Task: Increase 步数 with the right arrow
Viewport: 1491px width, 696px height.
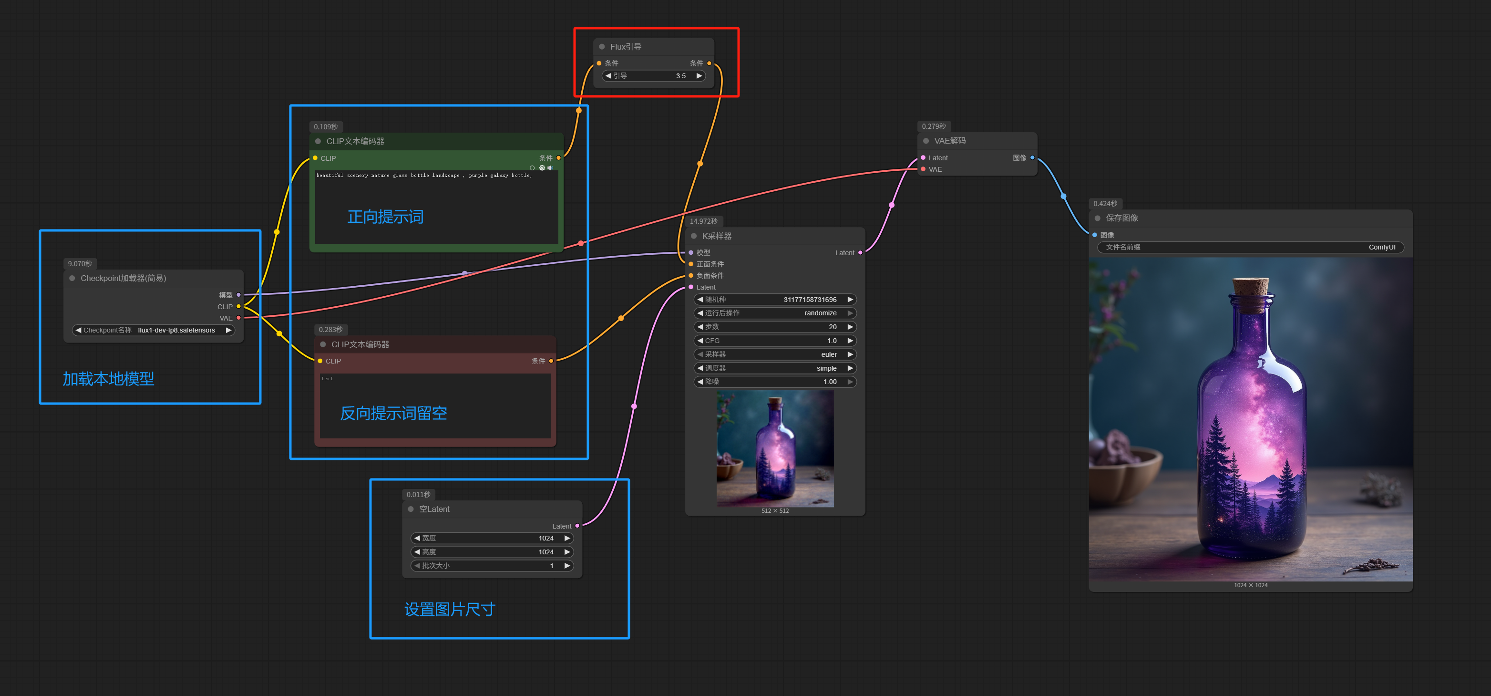Action: pos(850,327)
